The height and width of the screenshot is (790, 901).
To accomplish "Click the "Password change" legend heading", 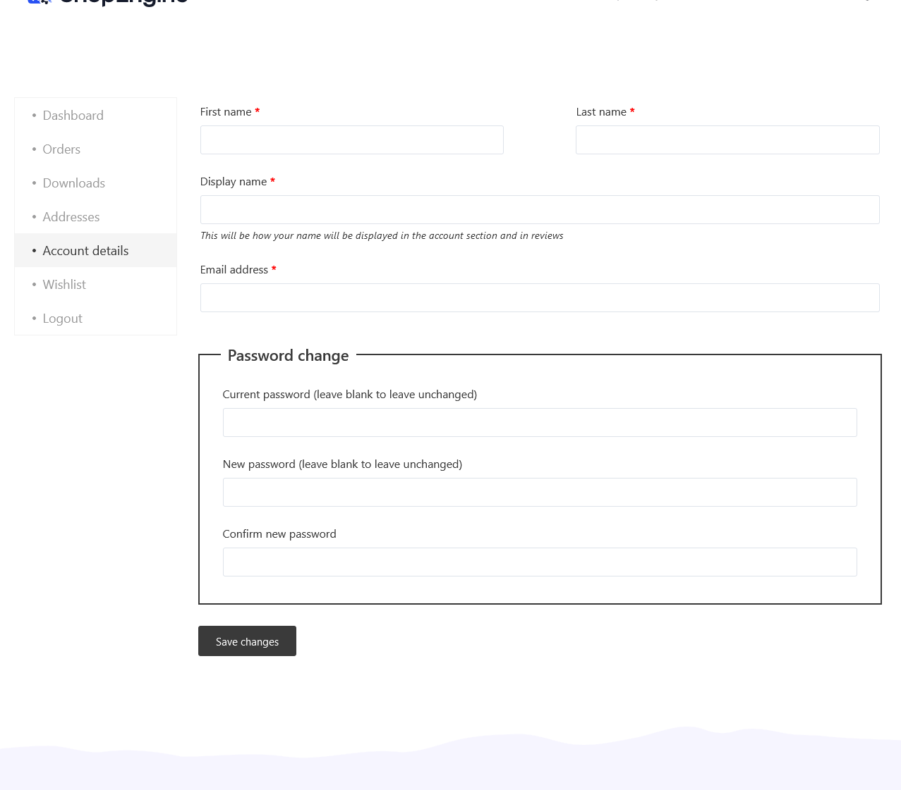I will pos(288,356).
